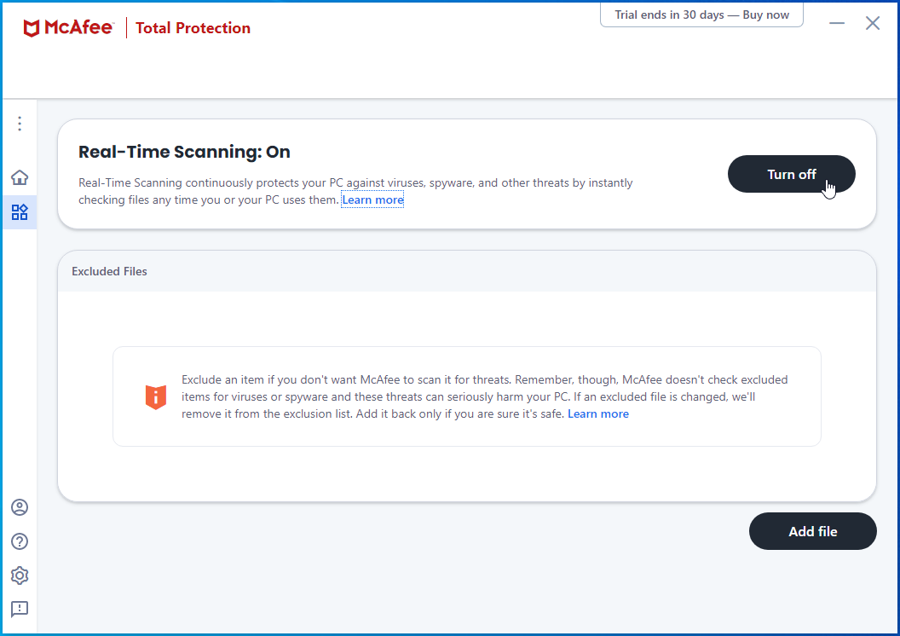900x636 pixels.
Task: Open Learn more link about excluded items
Action: coord(598,414)
